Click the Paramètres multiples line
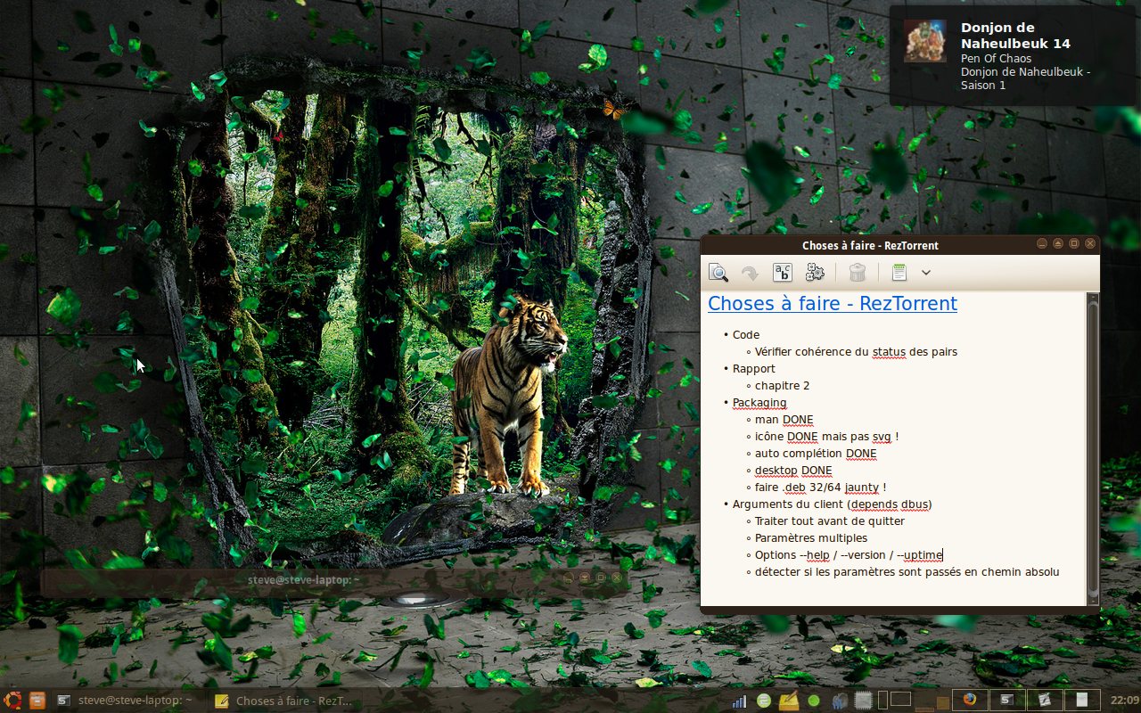Screen dimensions: 1141x713 (x=811, y=538)
